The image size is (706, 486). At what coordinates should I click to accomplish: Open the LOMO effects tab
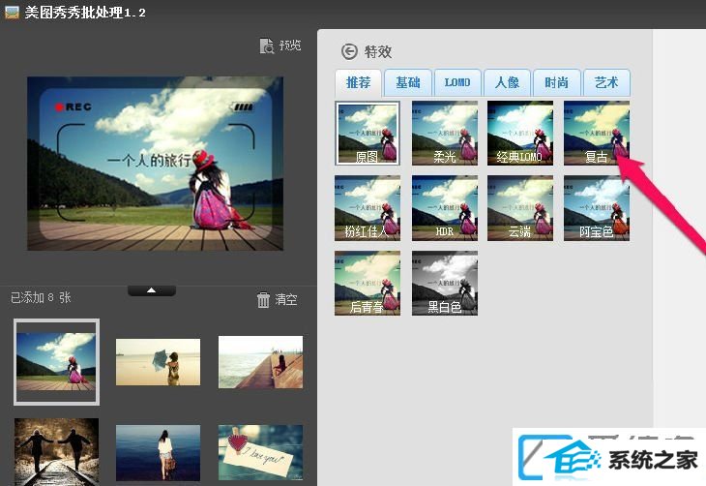coord(457,83)
